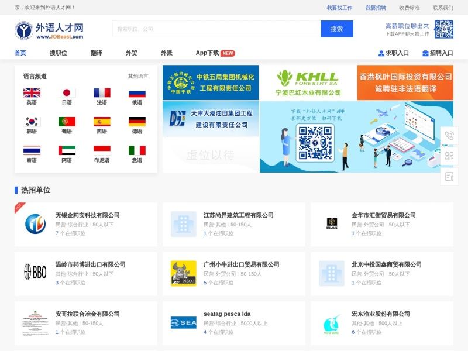468x351 pixels.
Task: Open the 天津大港油田集团工程 banner
Action: [x=211, y=119]
